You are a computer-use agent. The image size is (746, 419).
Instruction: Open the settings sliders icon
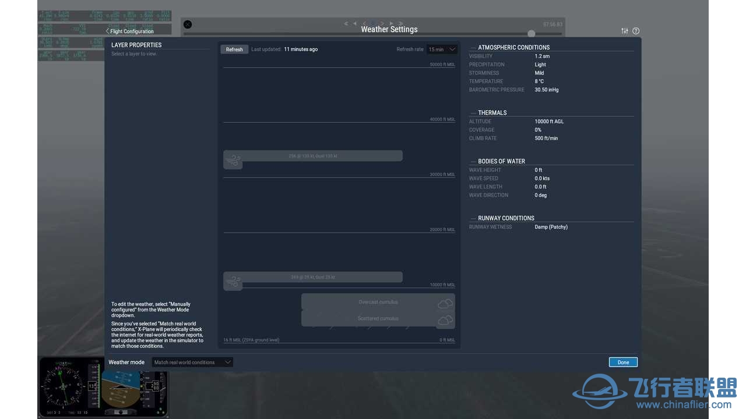pyautogui.click(x=625, y=31)
